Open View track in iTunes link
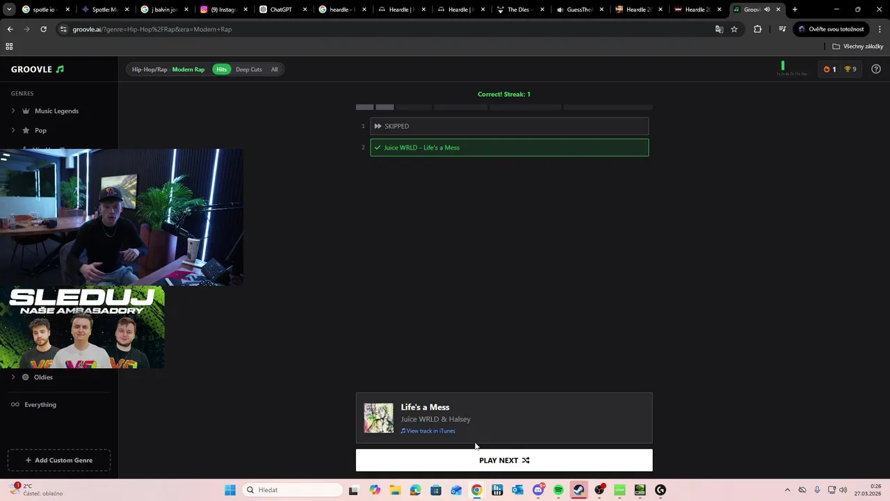 click(x=428, y=431)
